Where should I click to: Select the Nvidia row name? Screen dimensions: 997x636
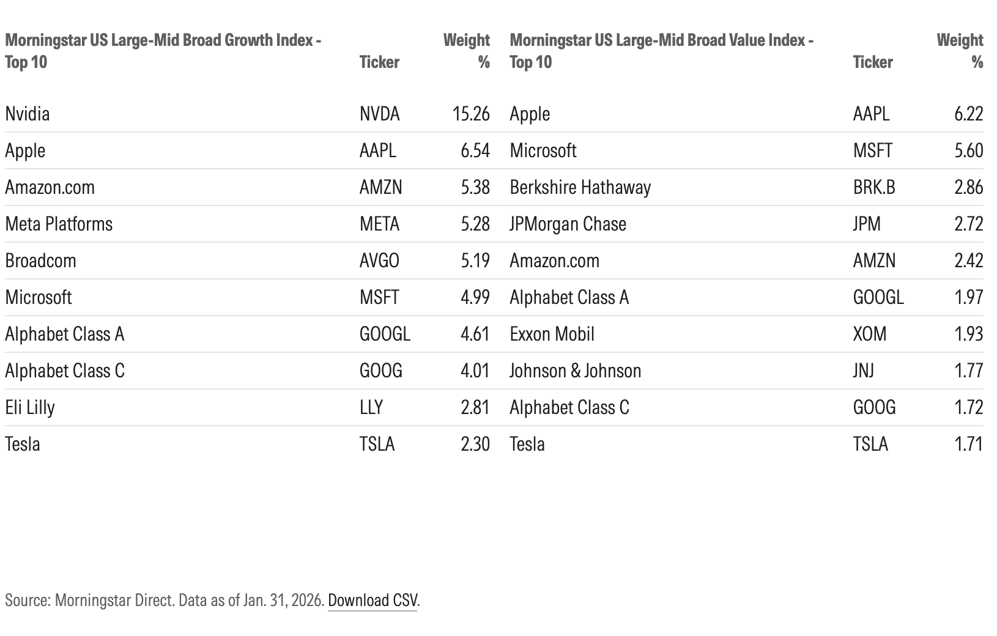(x=28, y=114)
